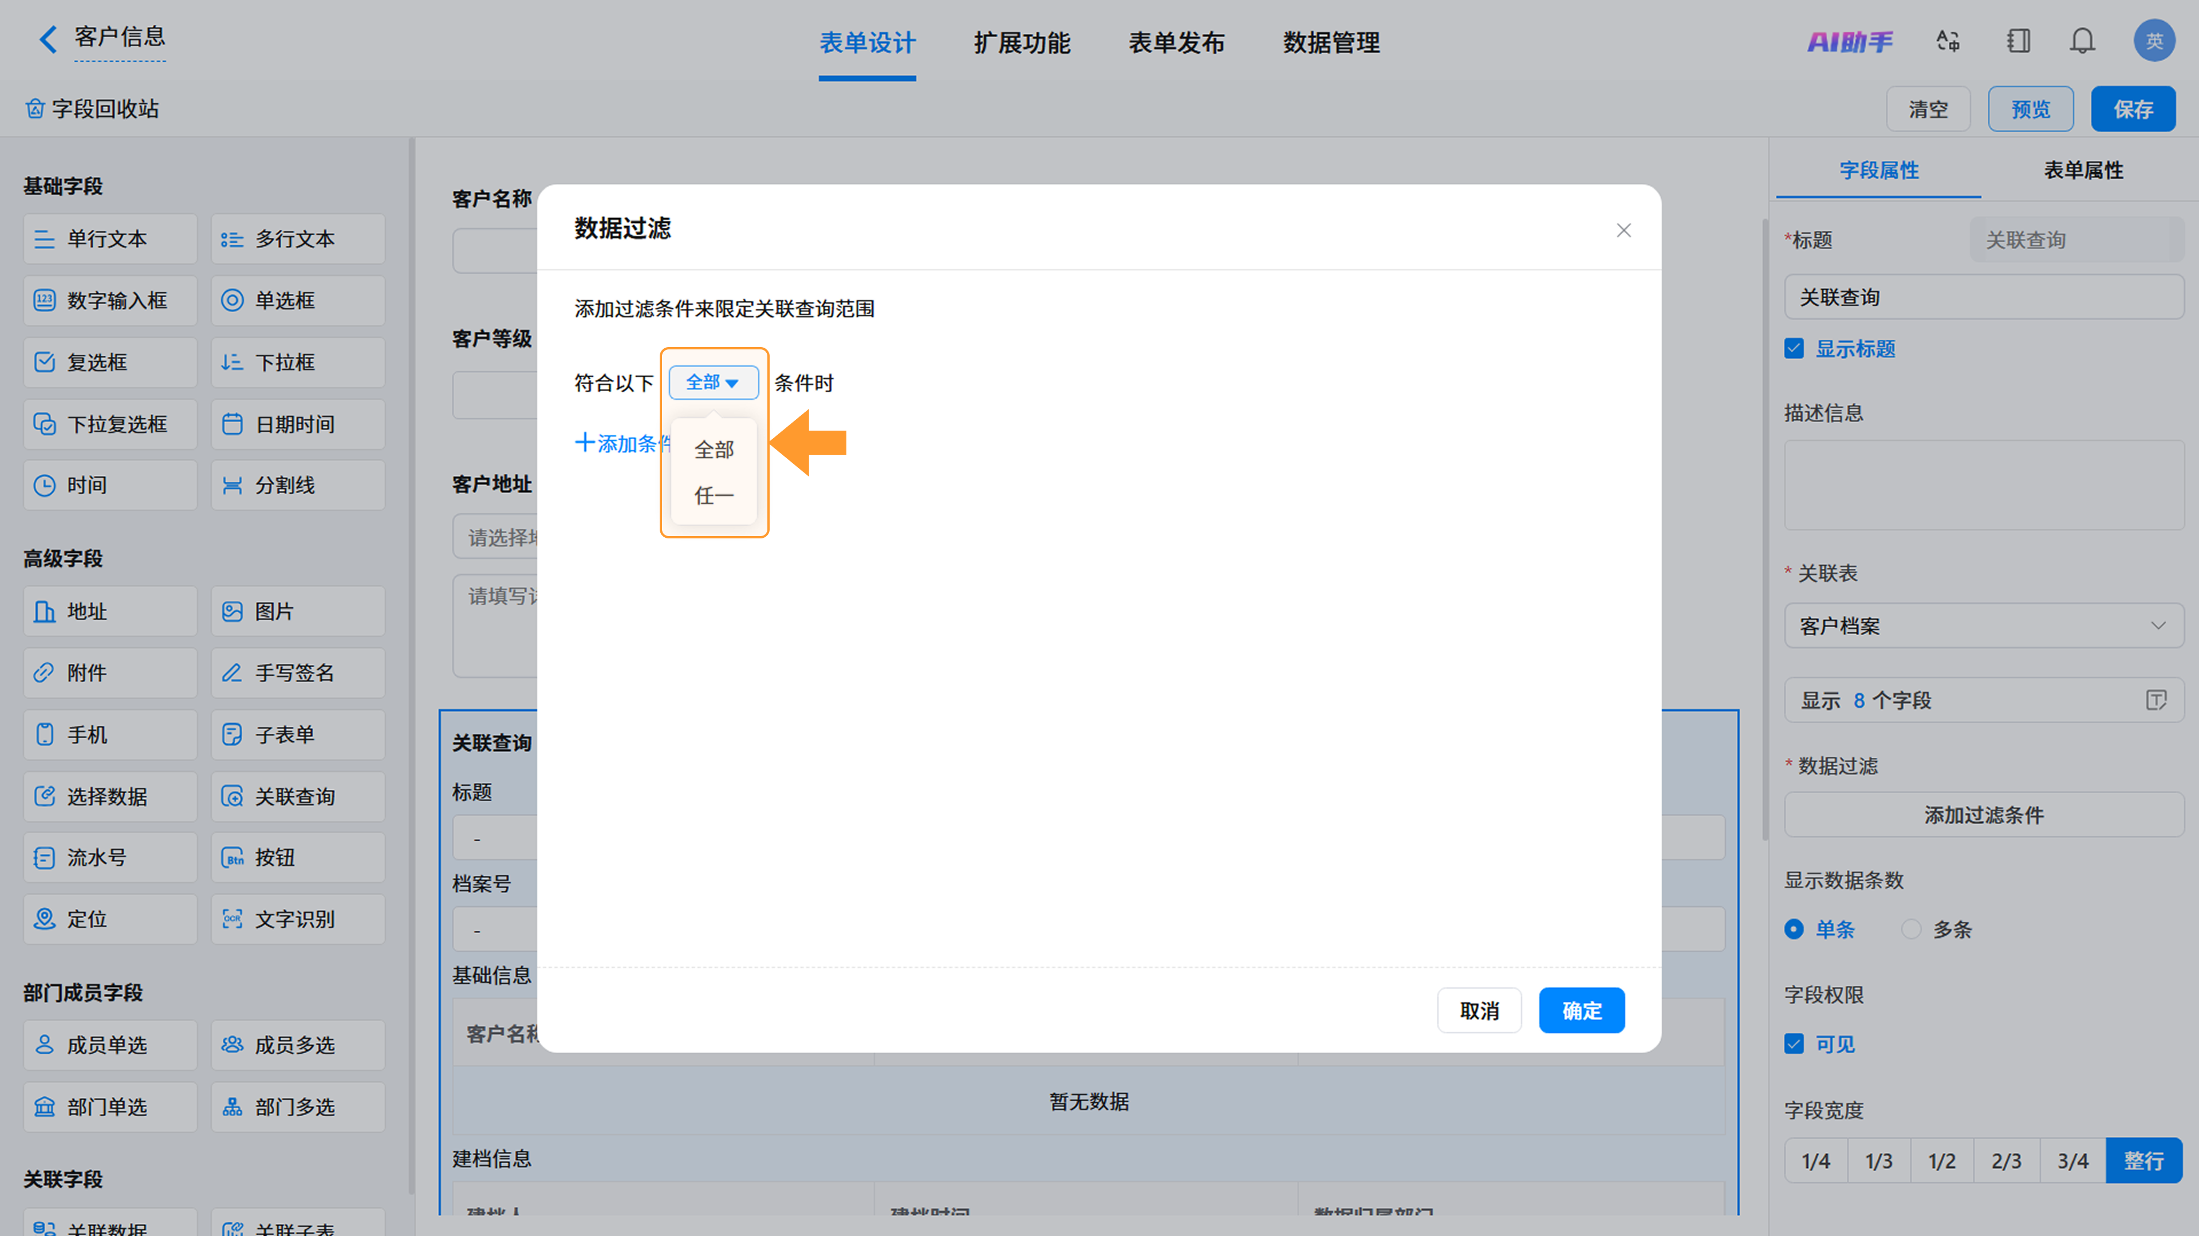Screen dimensions: 2199x1236
Task: Set field width to 整行
Action: 2145,1161
